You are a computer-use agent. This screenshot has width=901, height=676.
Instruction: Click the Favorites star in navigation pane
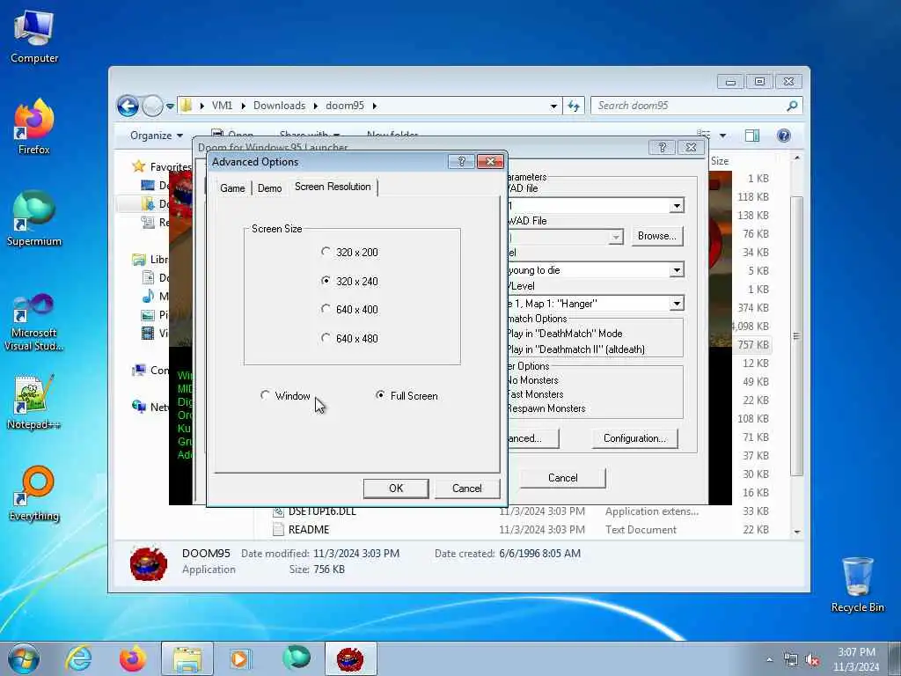[x=138, y=166]
